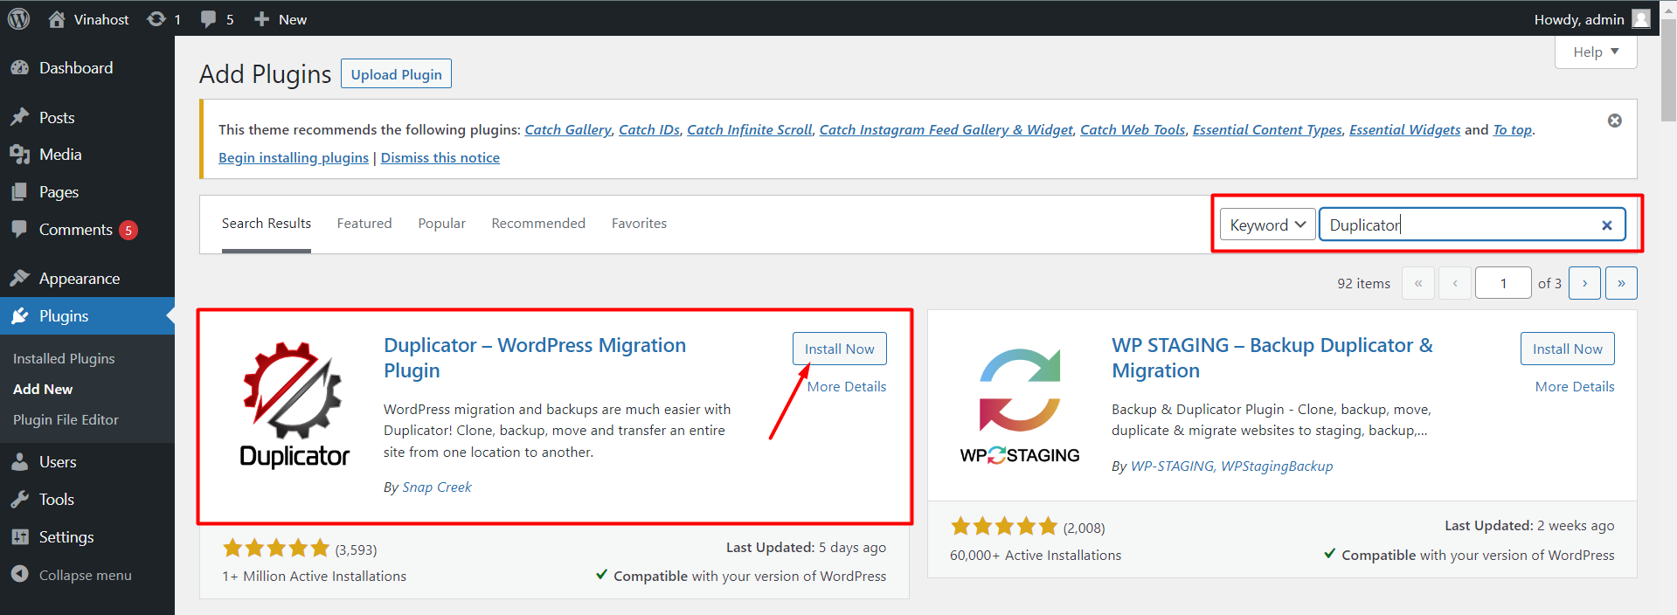Open the Media library menu

(x=59, y=155)
